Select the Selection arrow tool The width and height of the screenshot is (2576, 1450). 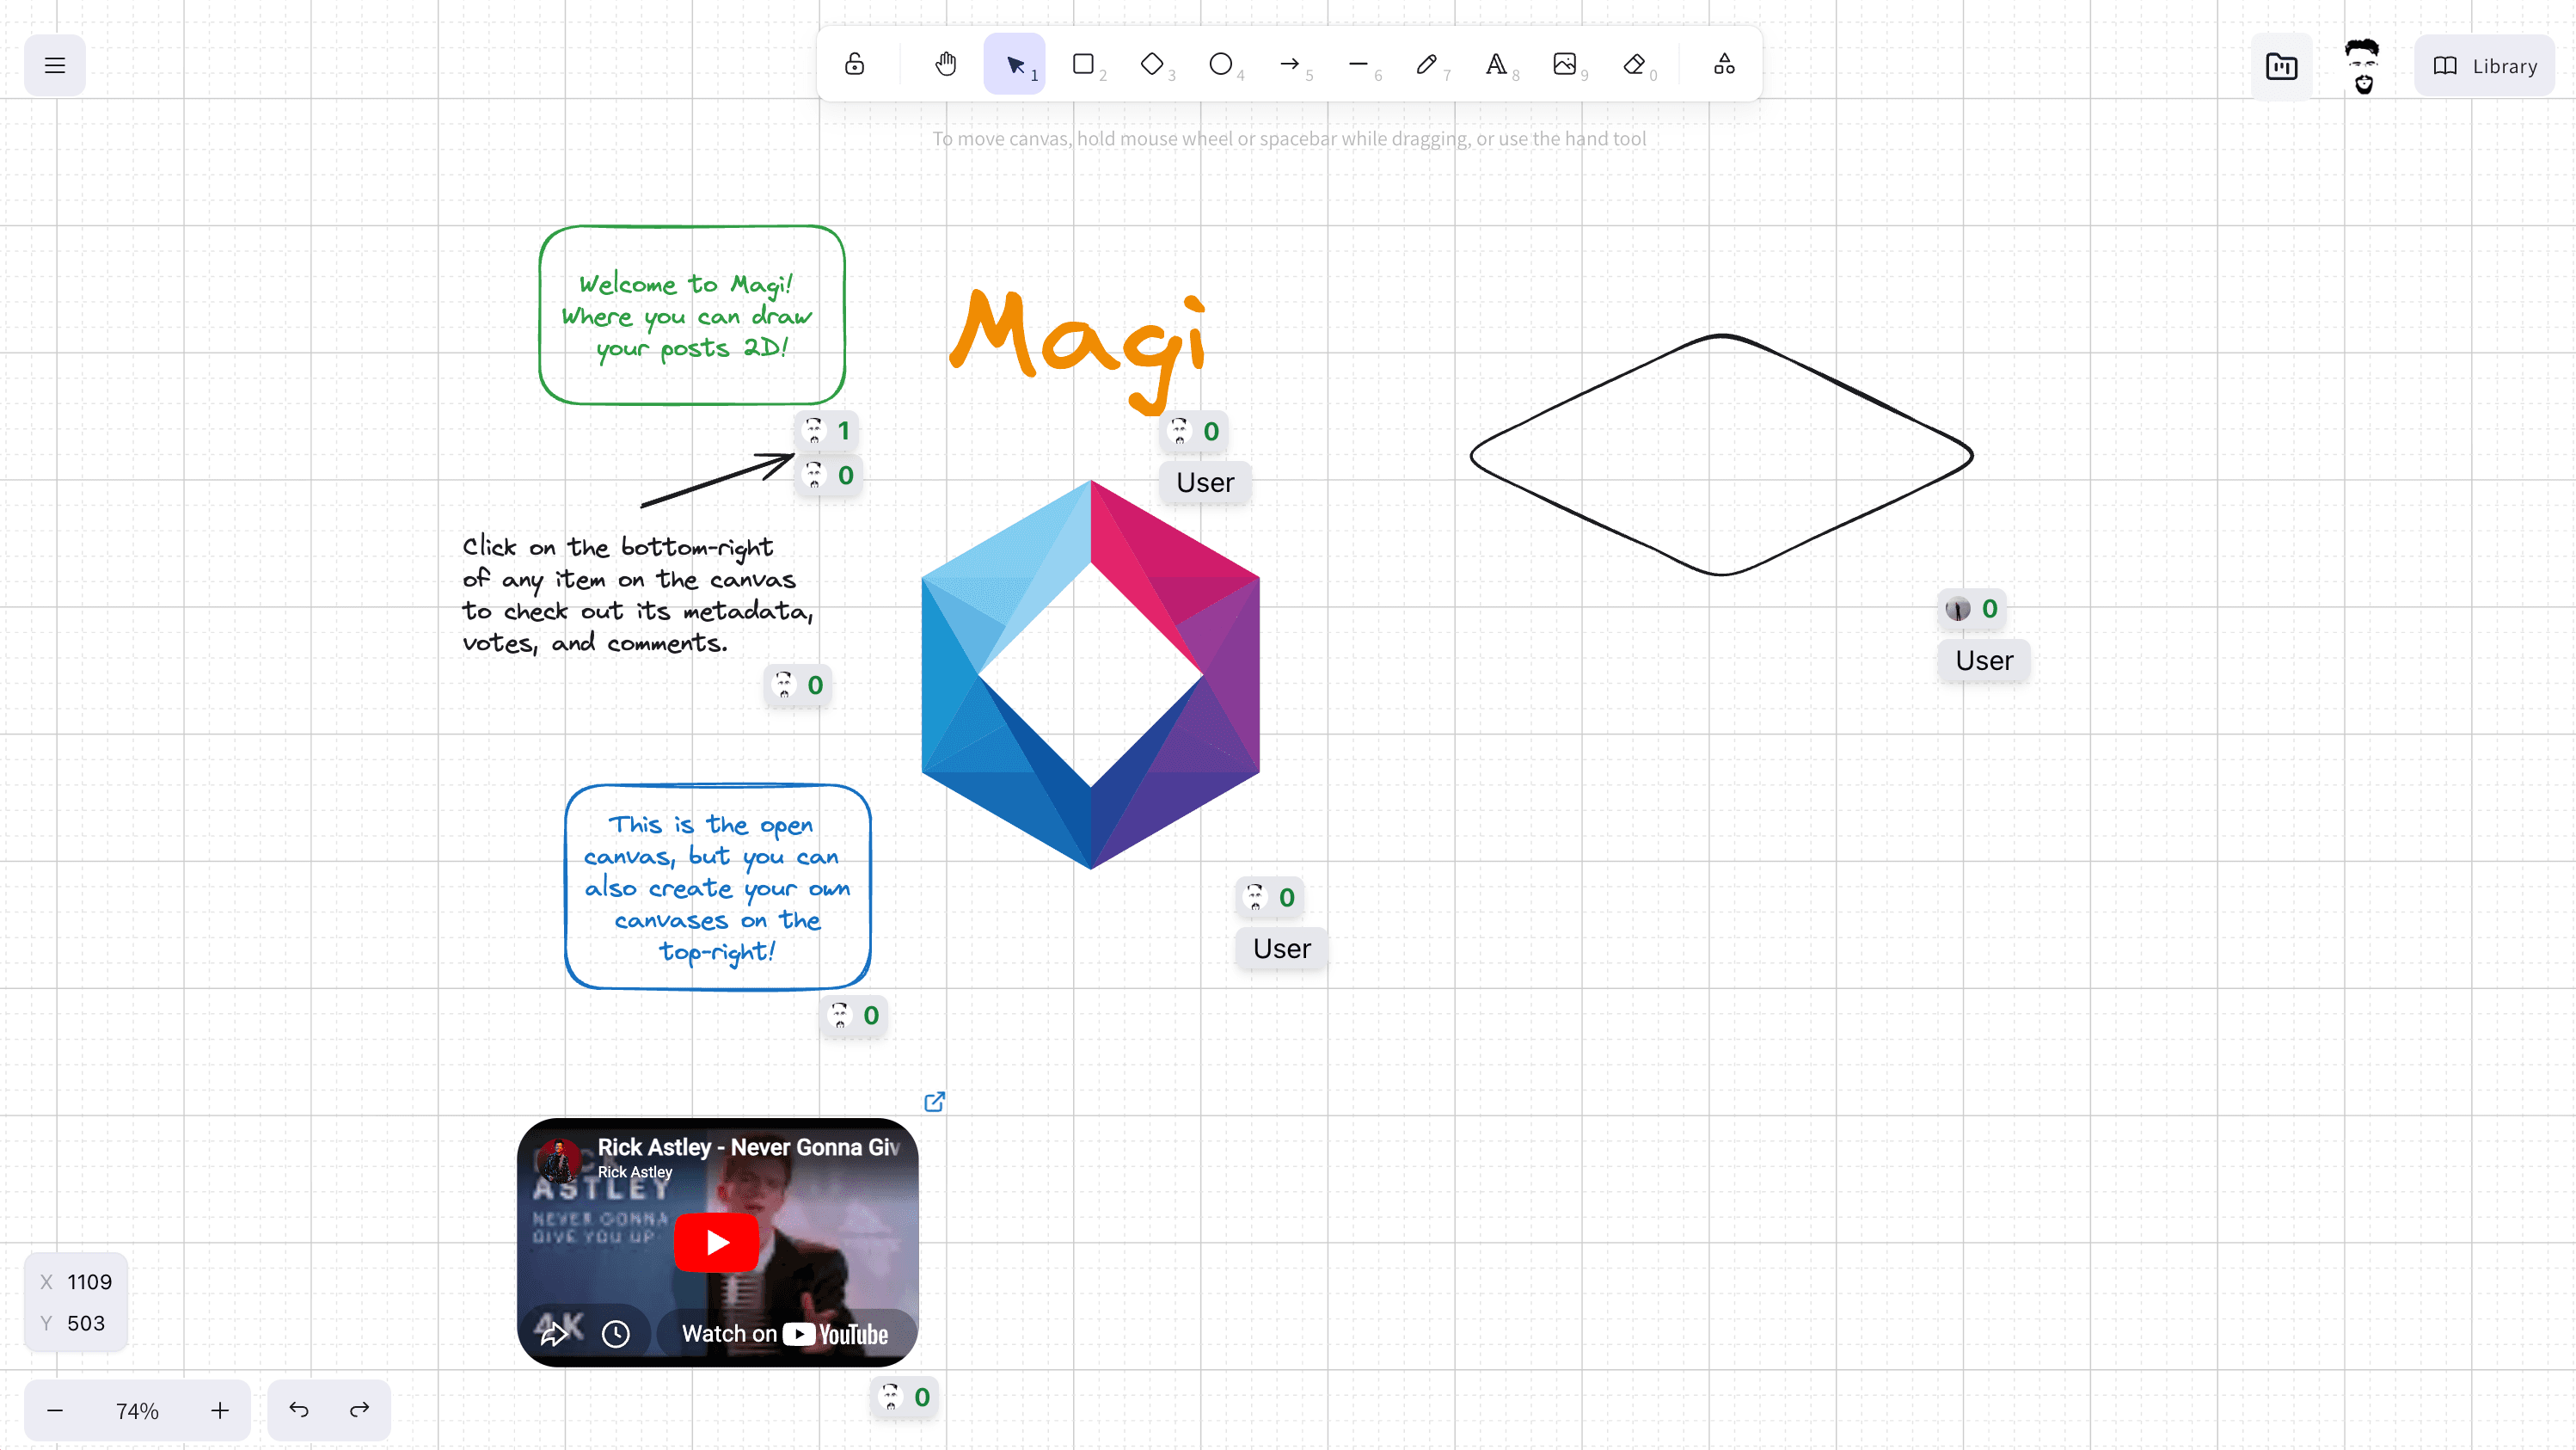click(x=1015, y=65)
